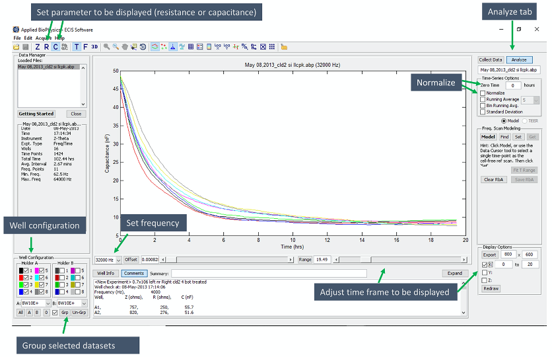
Task: Switch display to R resistance parameter
Action: 46,47
